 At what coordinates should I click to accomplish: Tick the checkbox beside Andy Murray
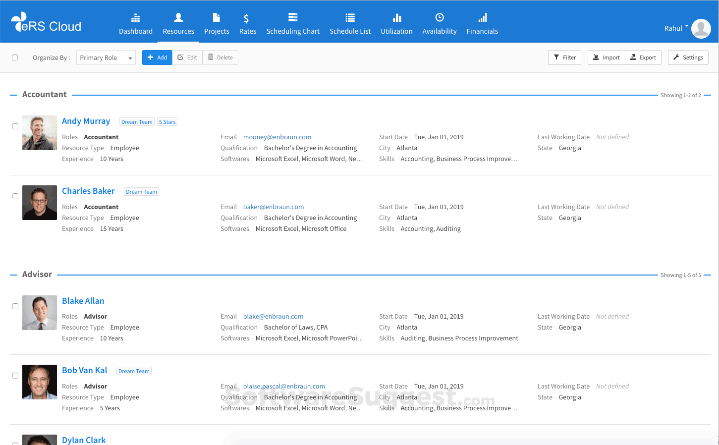pos(15,126)
